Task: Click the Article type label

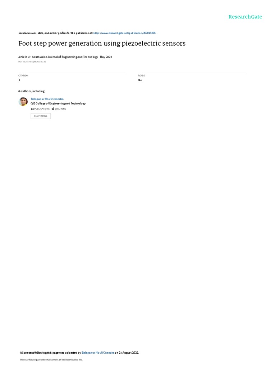Action: [x=23, y=57]
